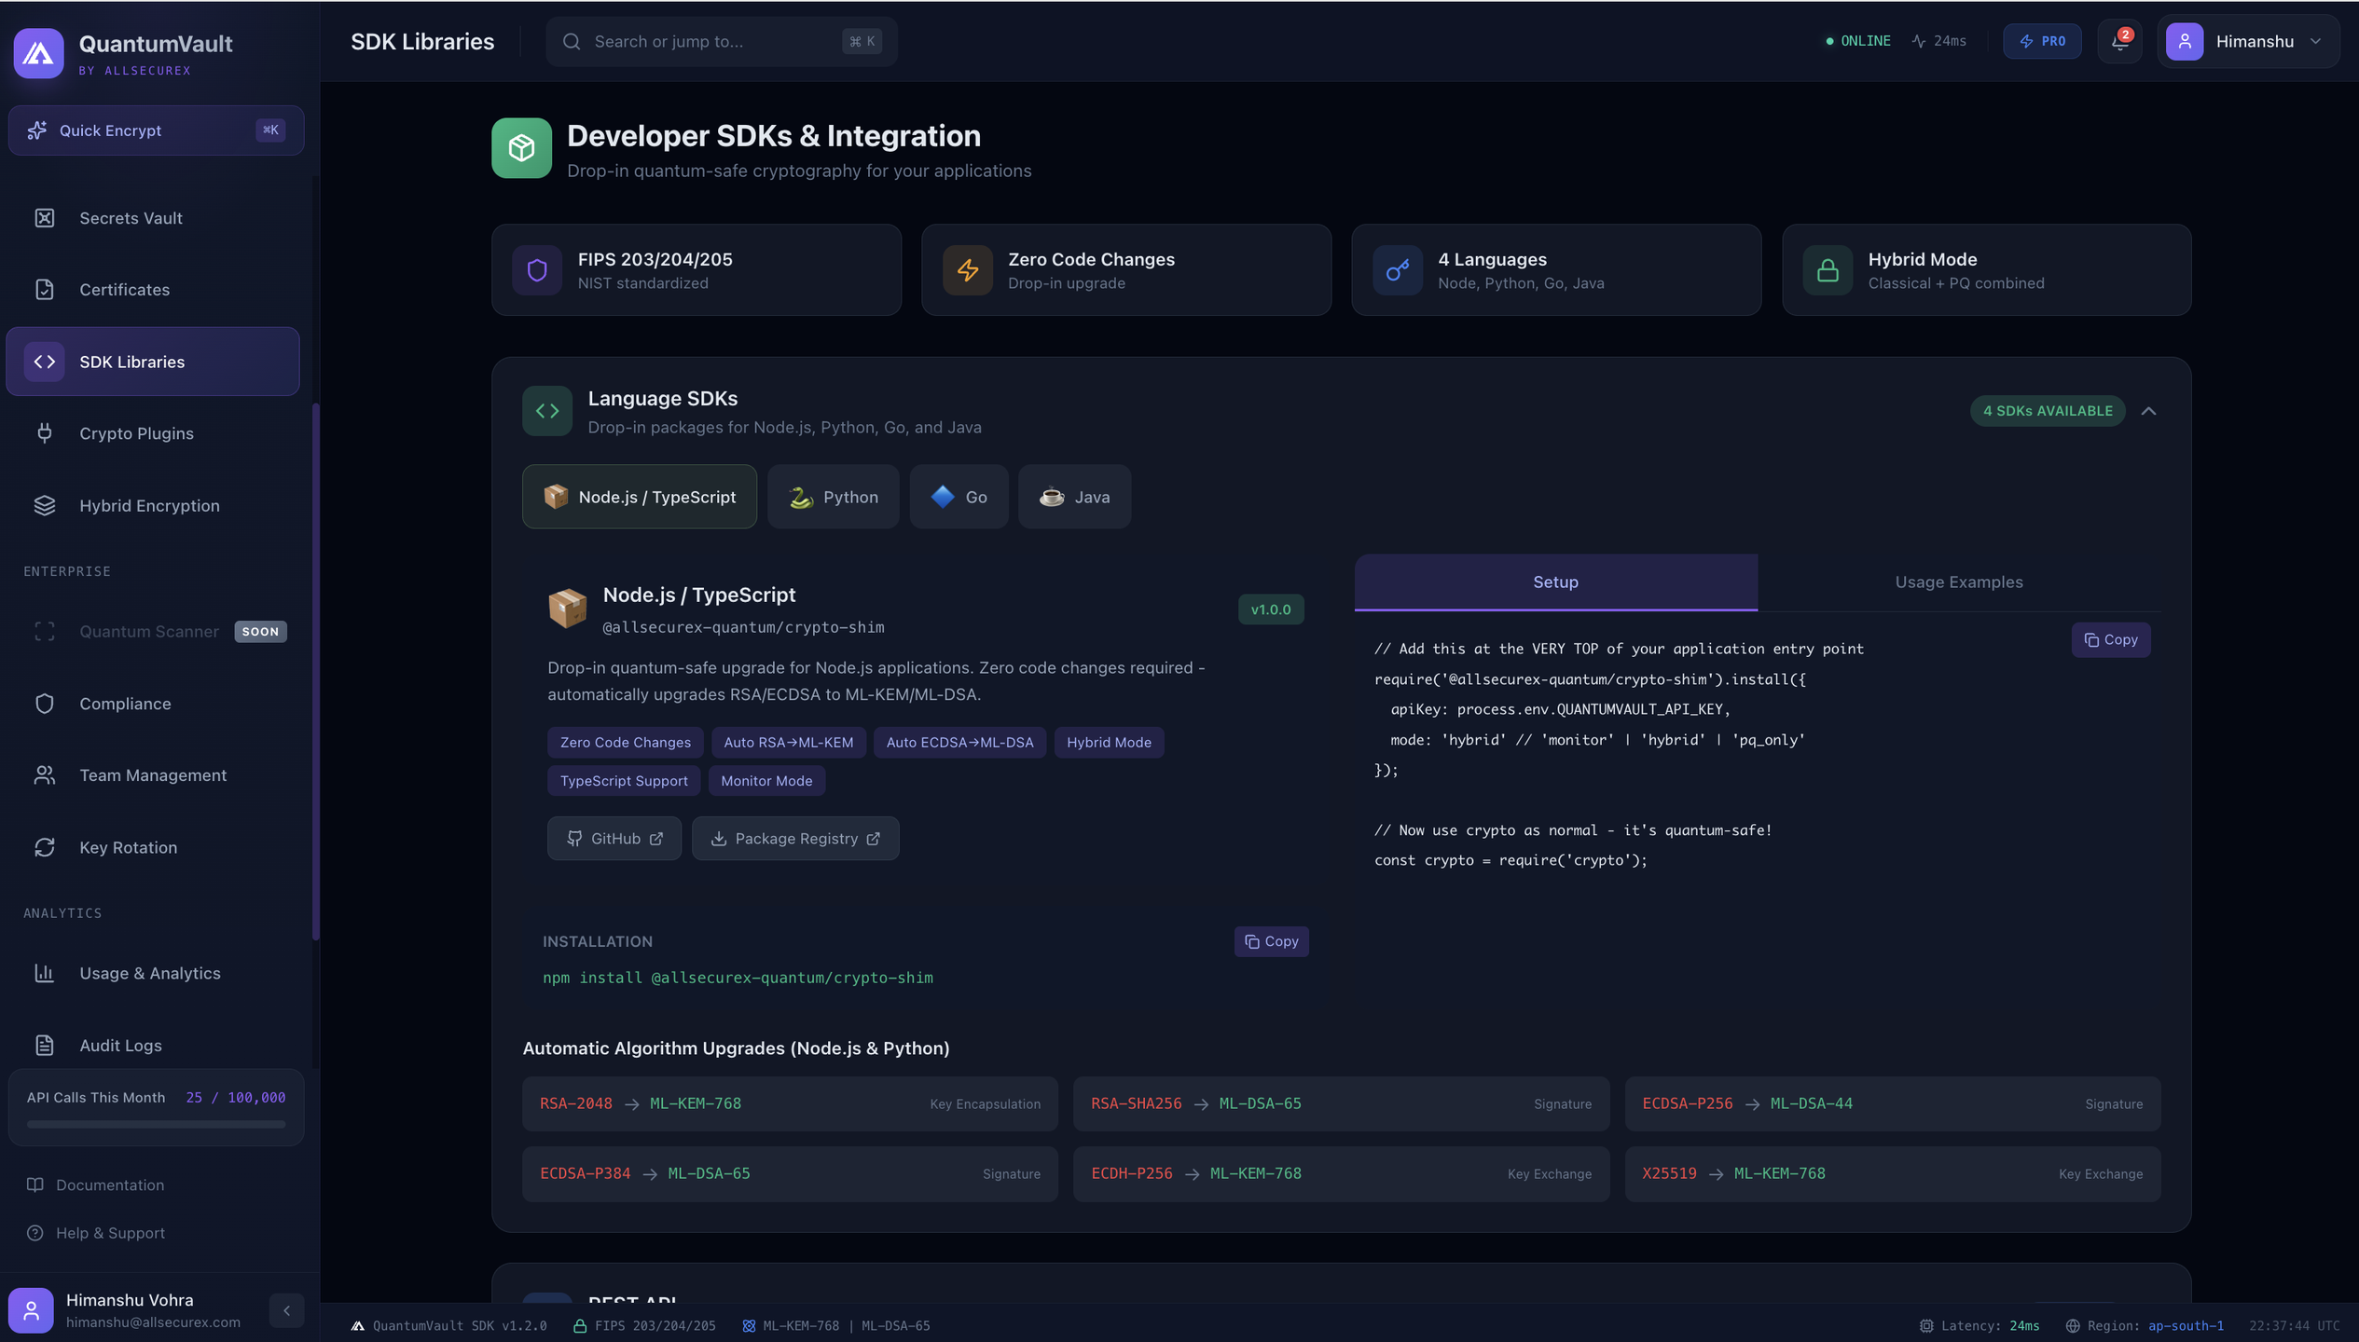Open the GitHub repository link
This screenshot has height=1342, width=2359.
tap(614, 839)
